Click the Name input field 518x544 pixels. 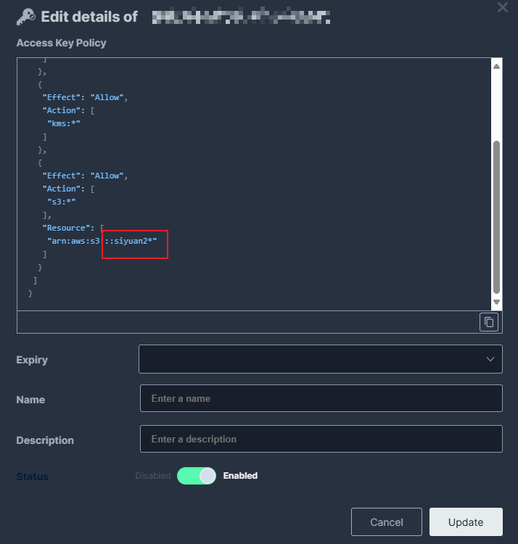(x=321, y=398)
